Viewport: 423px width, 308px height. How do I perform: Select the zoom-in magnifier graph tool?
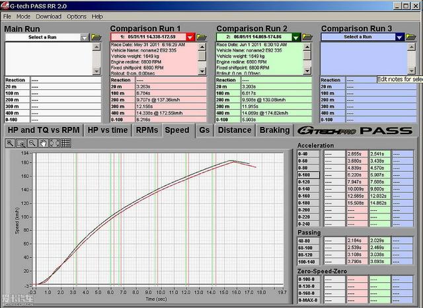pos(10,143)
